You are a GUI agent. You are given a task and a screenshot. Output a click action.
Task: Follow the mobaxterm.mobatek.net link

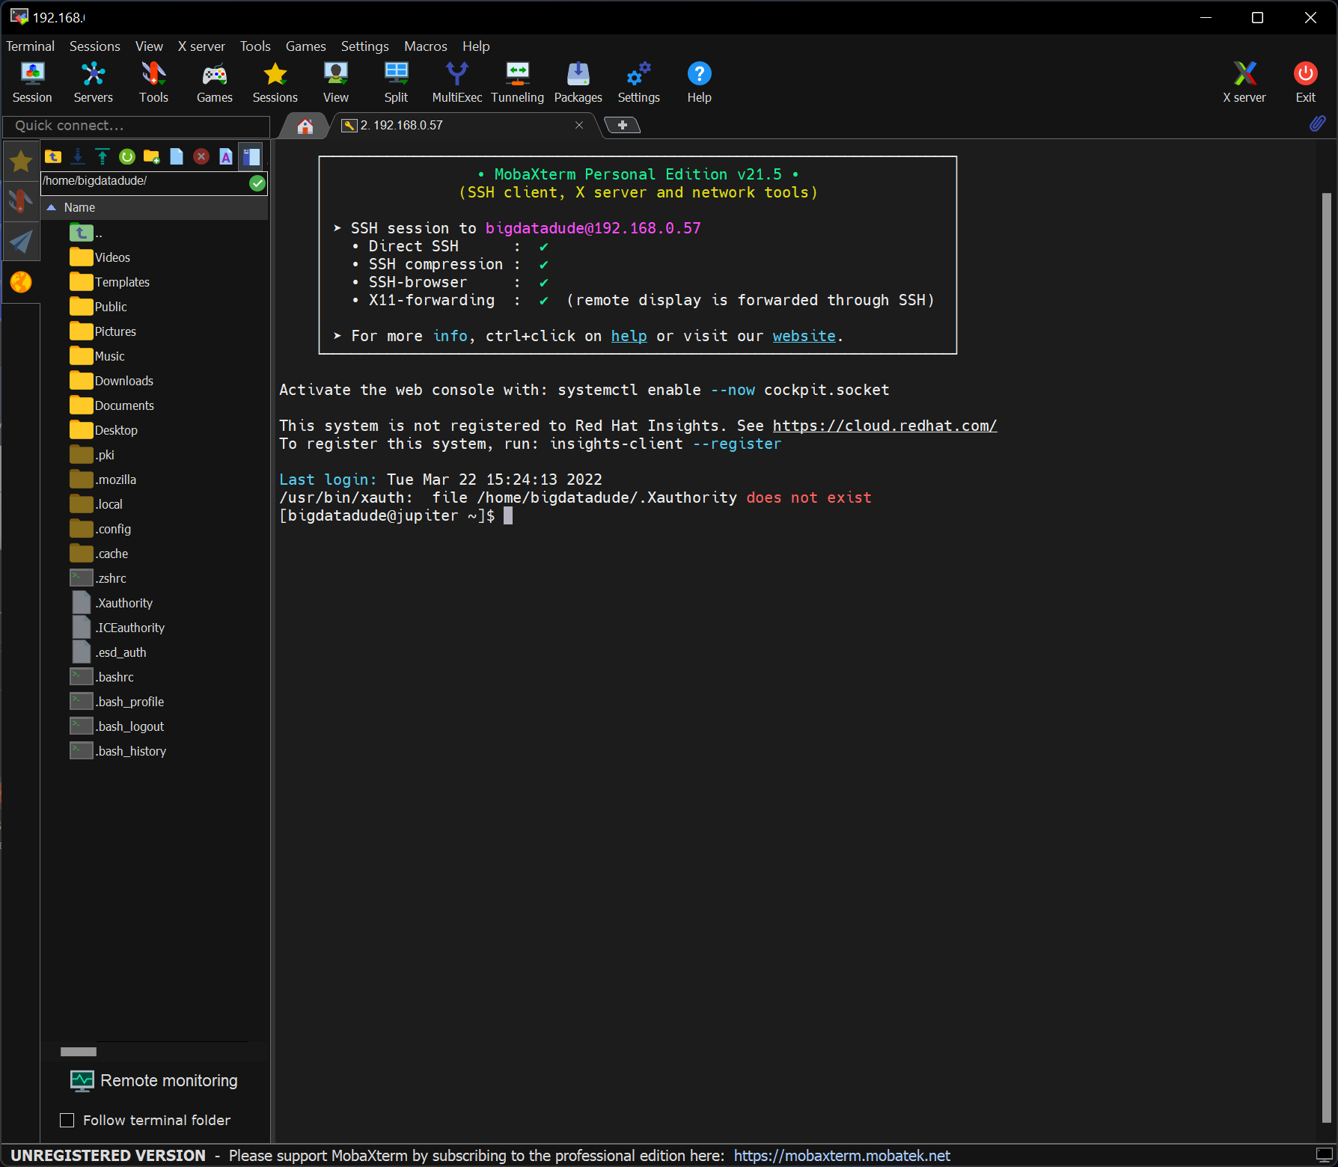point(841,1156)
